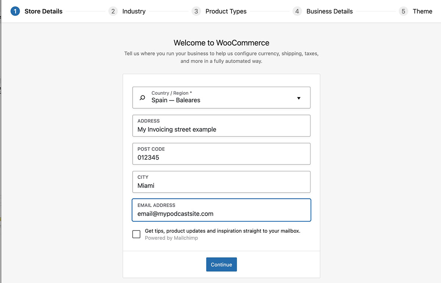Click into the Post Code input field
This screenshot has width=441, height=283.
click(221, 154)
